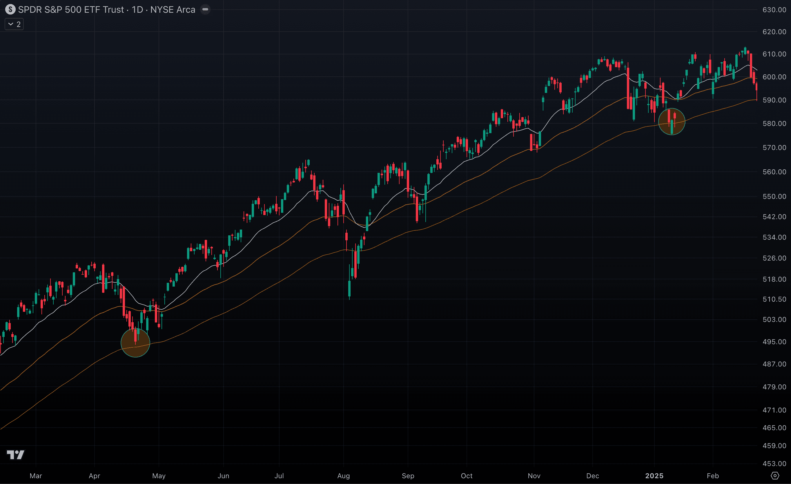The image size is (791, 484).
Task: Click the brown circle annotation near January 2025
Action: pos(672,122)
